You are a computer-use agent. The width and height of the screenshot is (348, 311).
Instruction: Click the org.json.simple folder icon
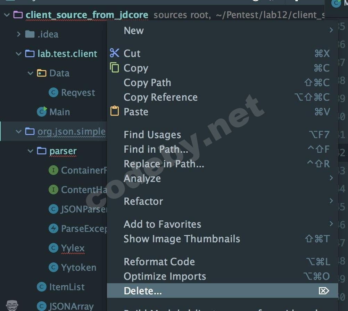pos(30,131)
